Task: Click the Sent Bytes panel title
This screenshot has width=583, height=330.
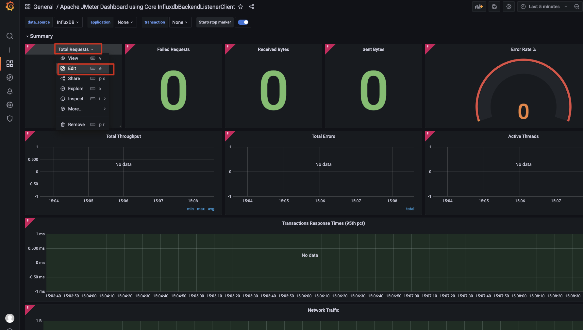Action: 373,49
